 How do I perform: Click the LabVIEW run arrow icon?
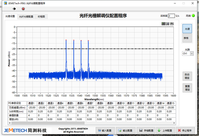[x=14, y=9]
